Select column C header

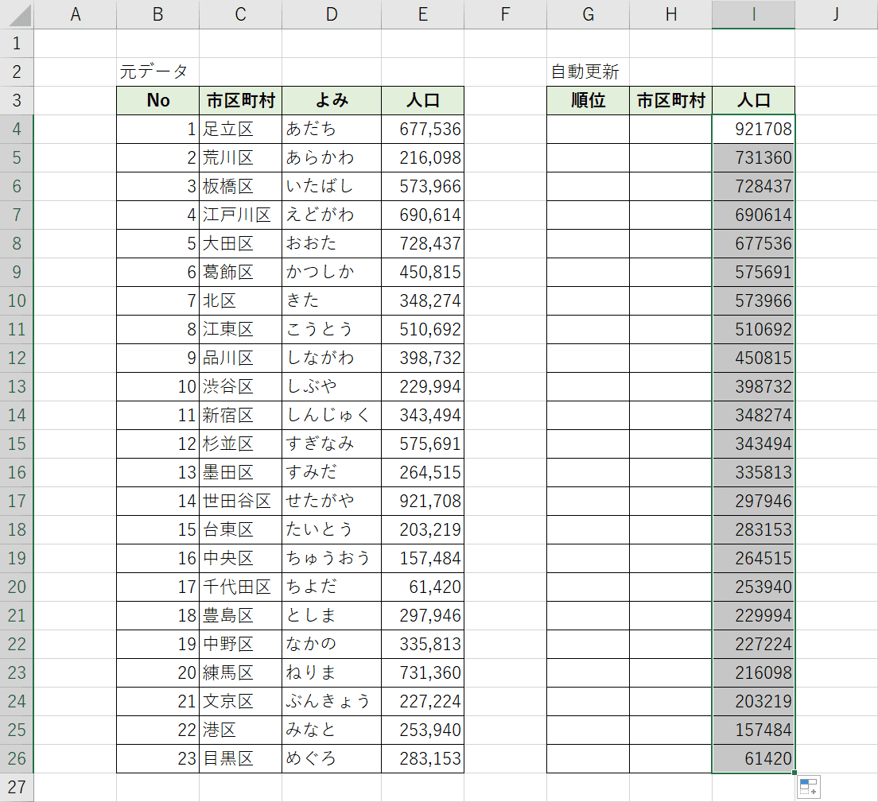241,14
